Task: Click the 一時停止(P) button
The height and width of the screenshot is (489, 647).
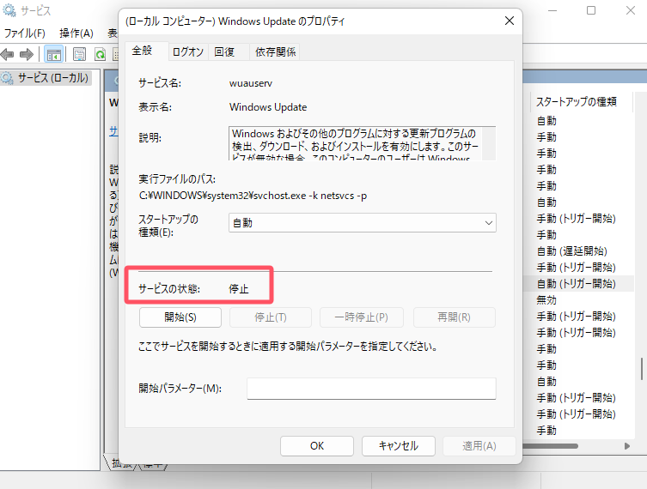Action: (362, 317)
